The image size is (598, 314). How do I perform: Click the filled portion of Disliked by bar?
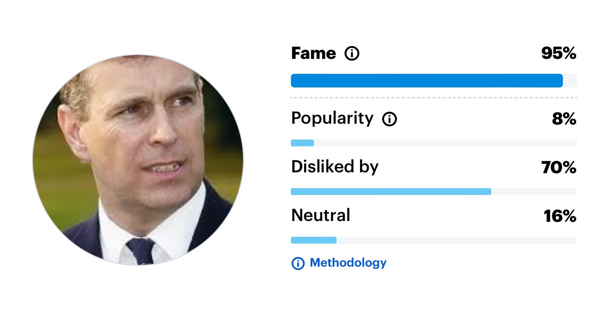click(x=390, y=192)
